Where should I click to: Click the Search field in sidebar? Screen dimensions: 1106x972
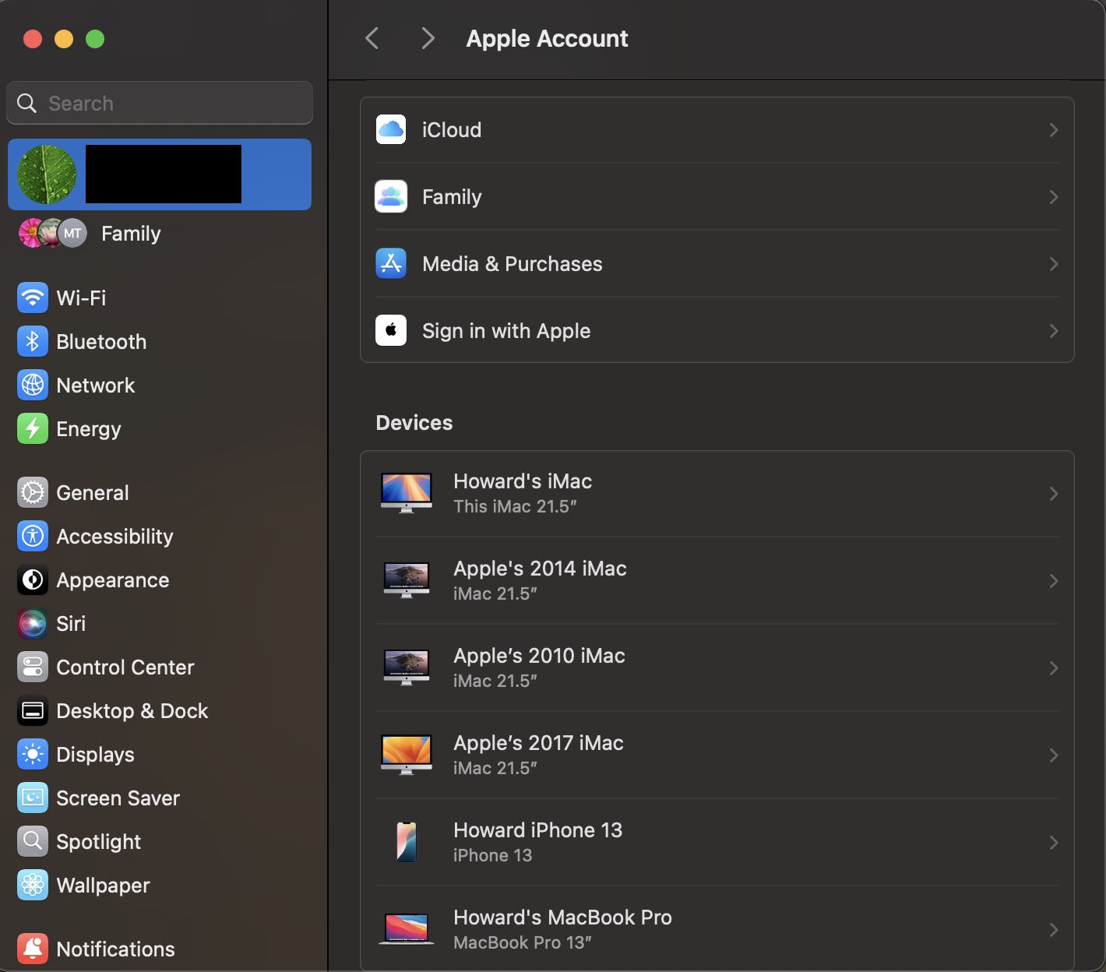coord(160,103)
